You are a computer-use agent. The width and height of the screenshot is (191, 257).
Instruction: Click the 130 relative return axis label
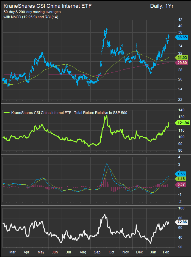[x=181, y=117]
